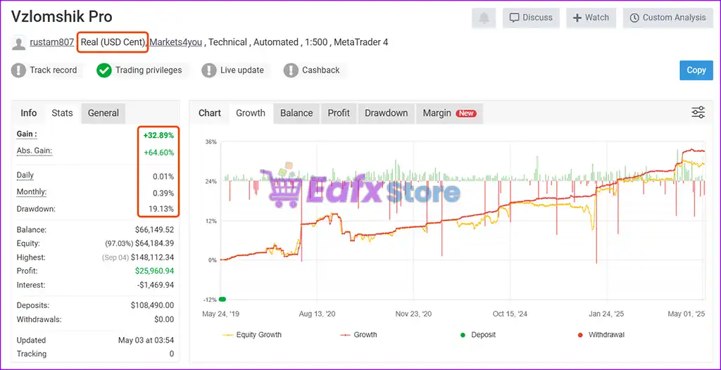
Task: Click the +64.60% absolute gain value
Action: (x=158, y=152)
